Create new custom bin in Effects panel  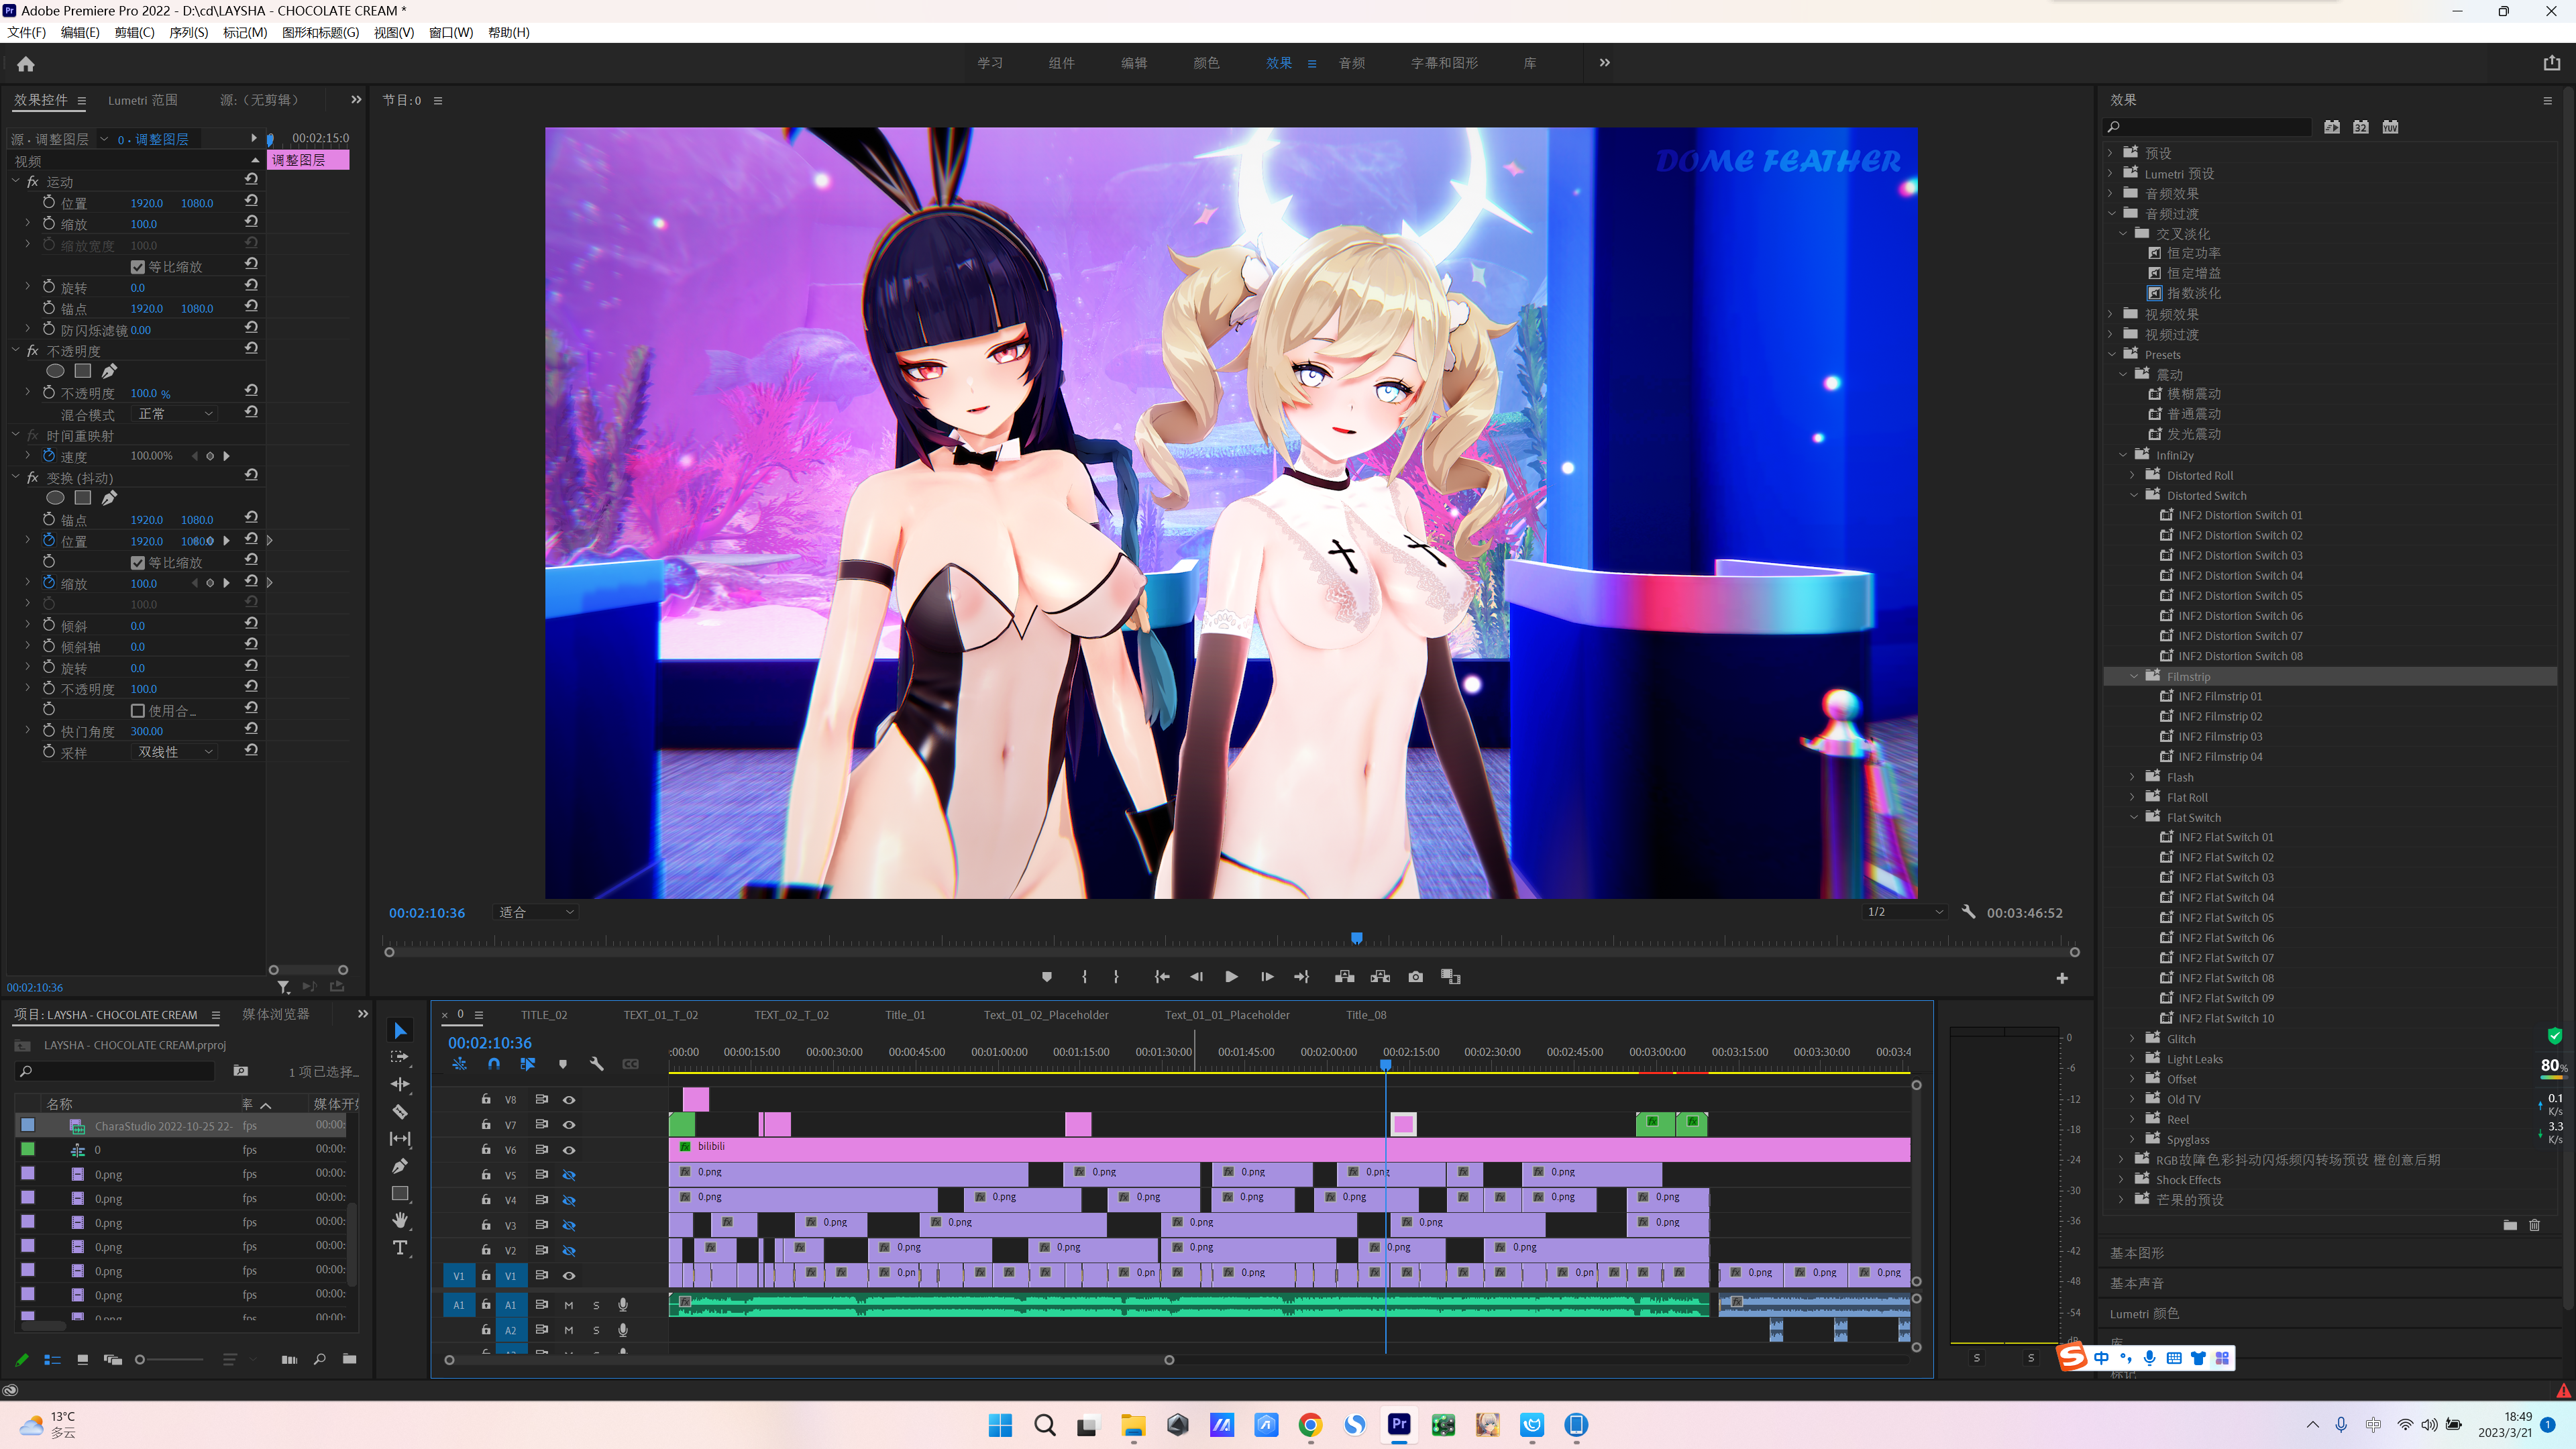[2510, 1225]
